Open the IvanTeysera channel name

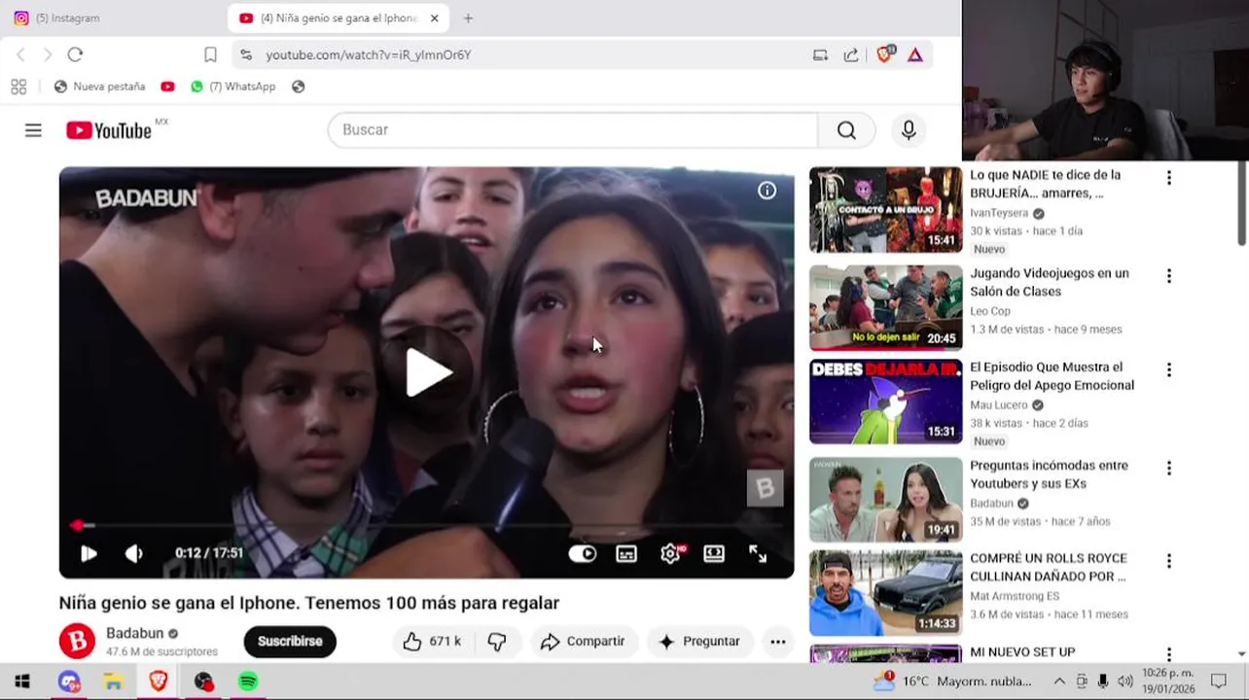(999, 213)
